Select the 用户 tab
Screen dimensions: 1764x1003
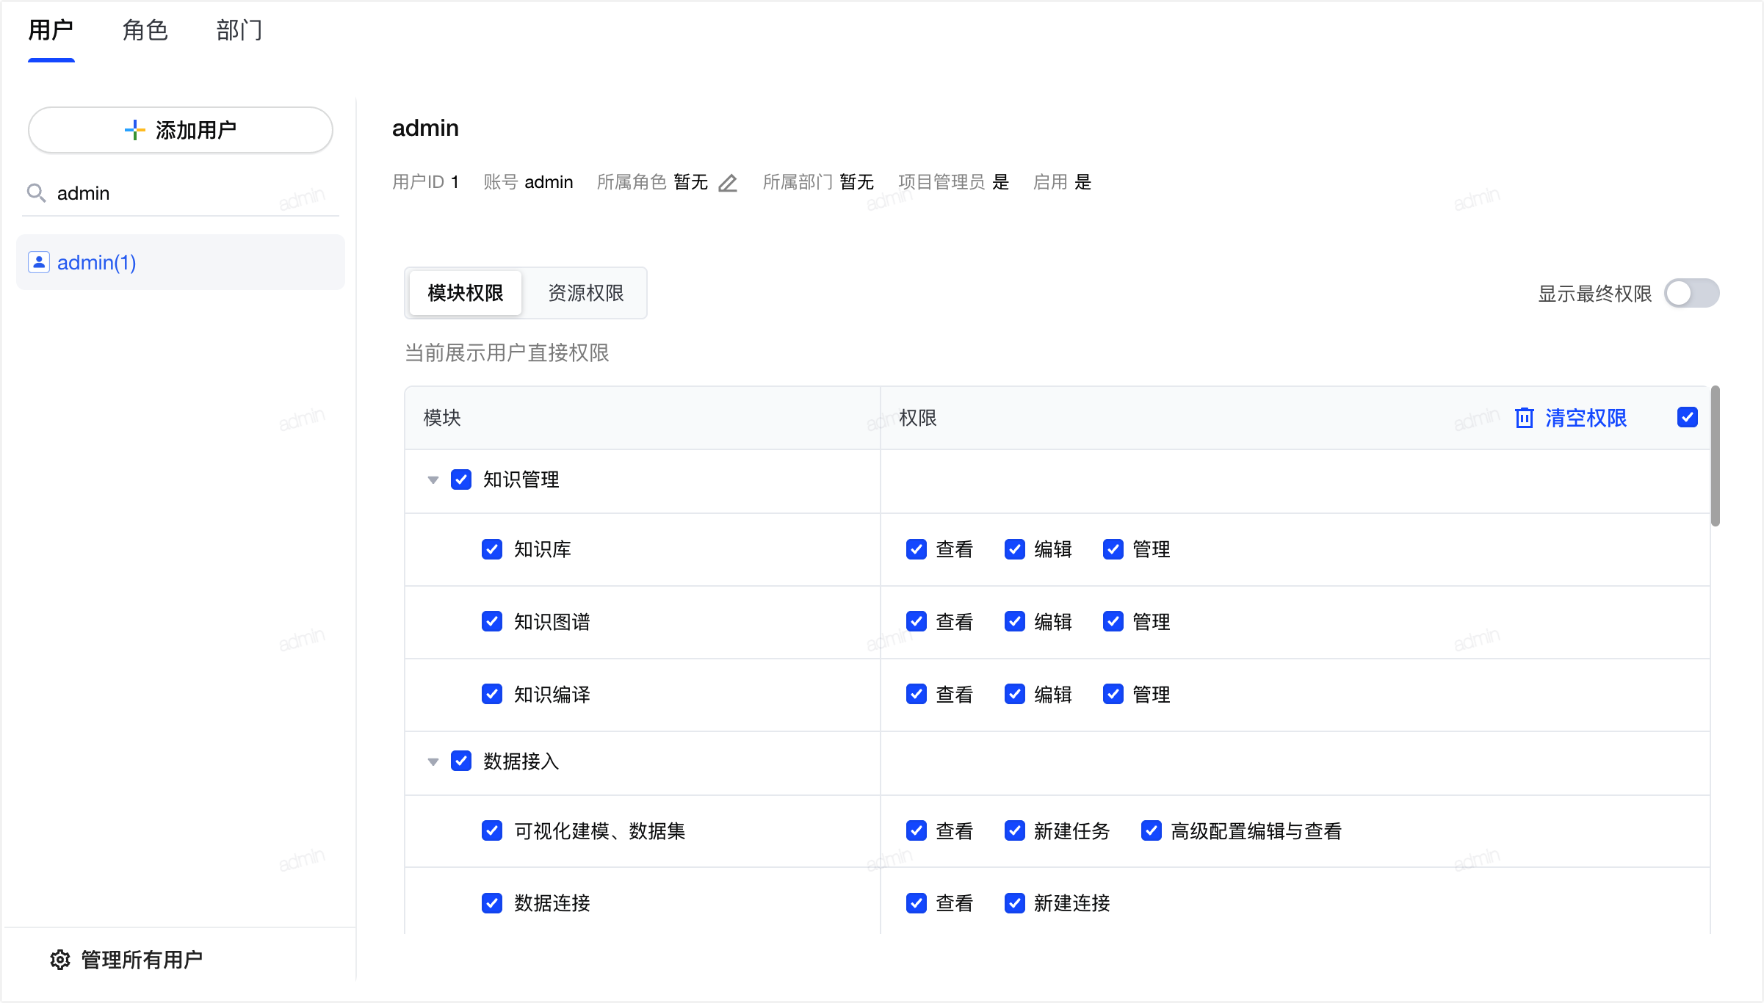[x=51, y=30]
